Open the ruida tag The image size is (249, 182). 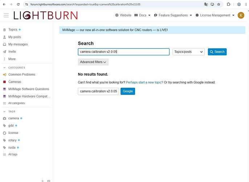pos(12,148)
